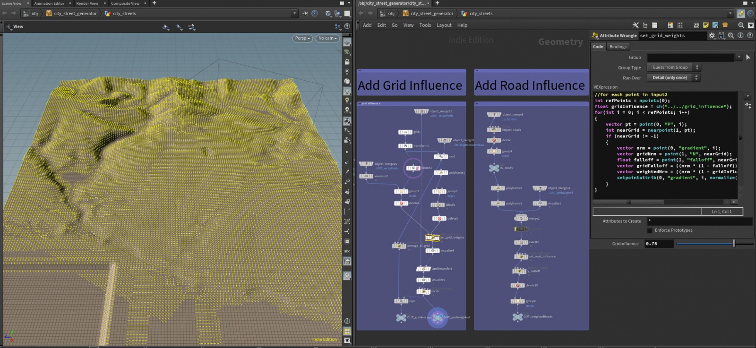
Task: Open the node info icon in the parameter panel
Action: point(740,35)
